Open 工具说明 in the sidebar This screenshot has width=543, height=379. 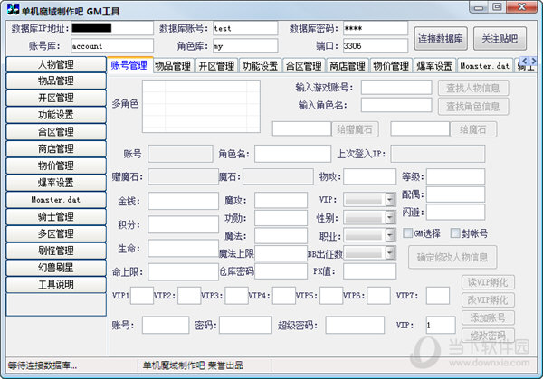click(56, 285)
